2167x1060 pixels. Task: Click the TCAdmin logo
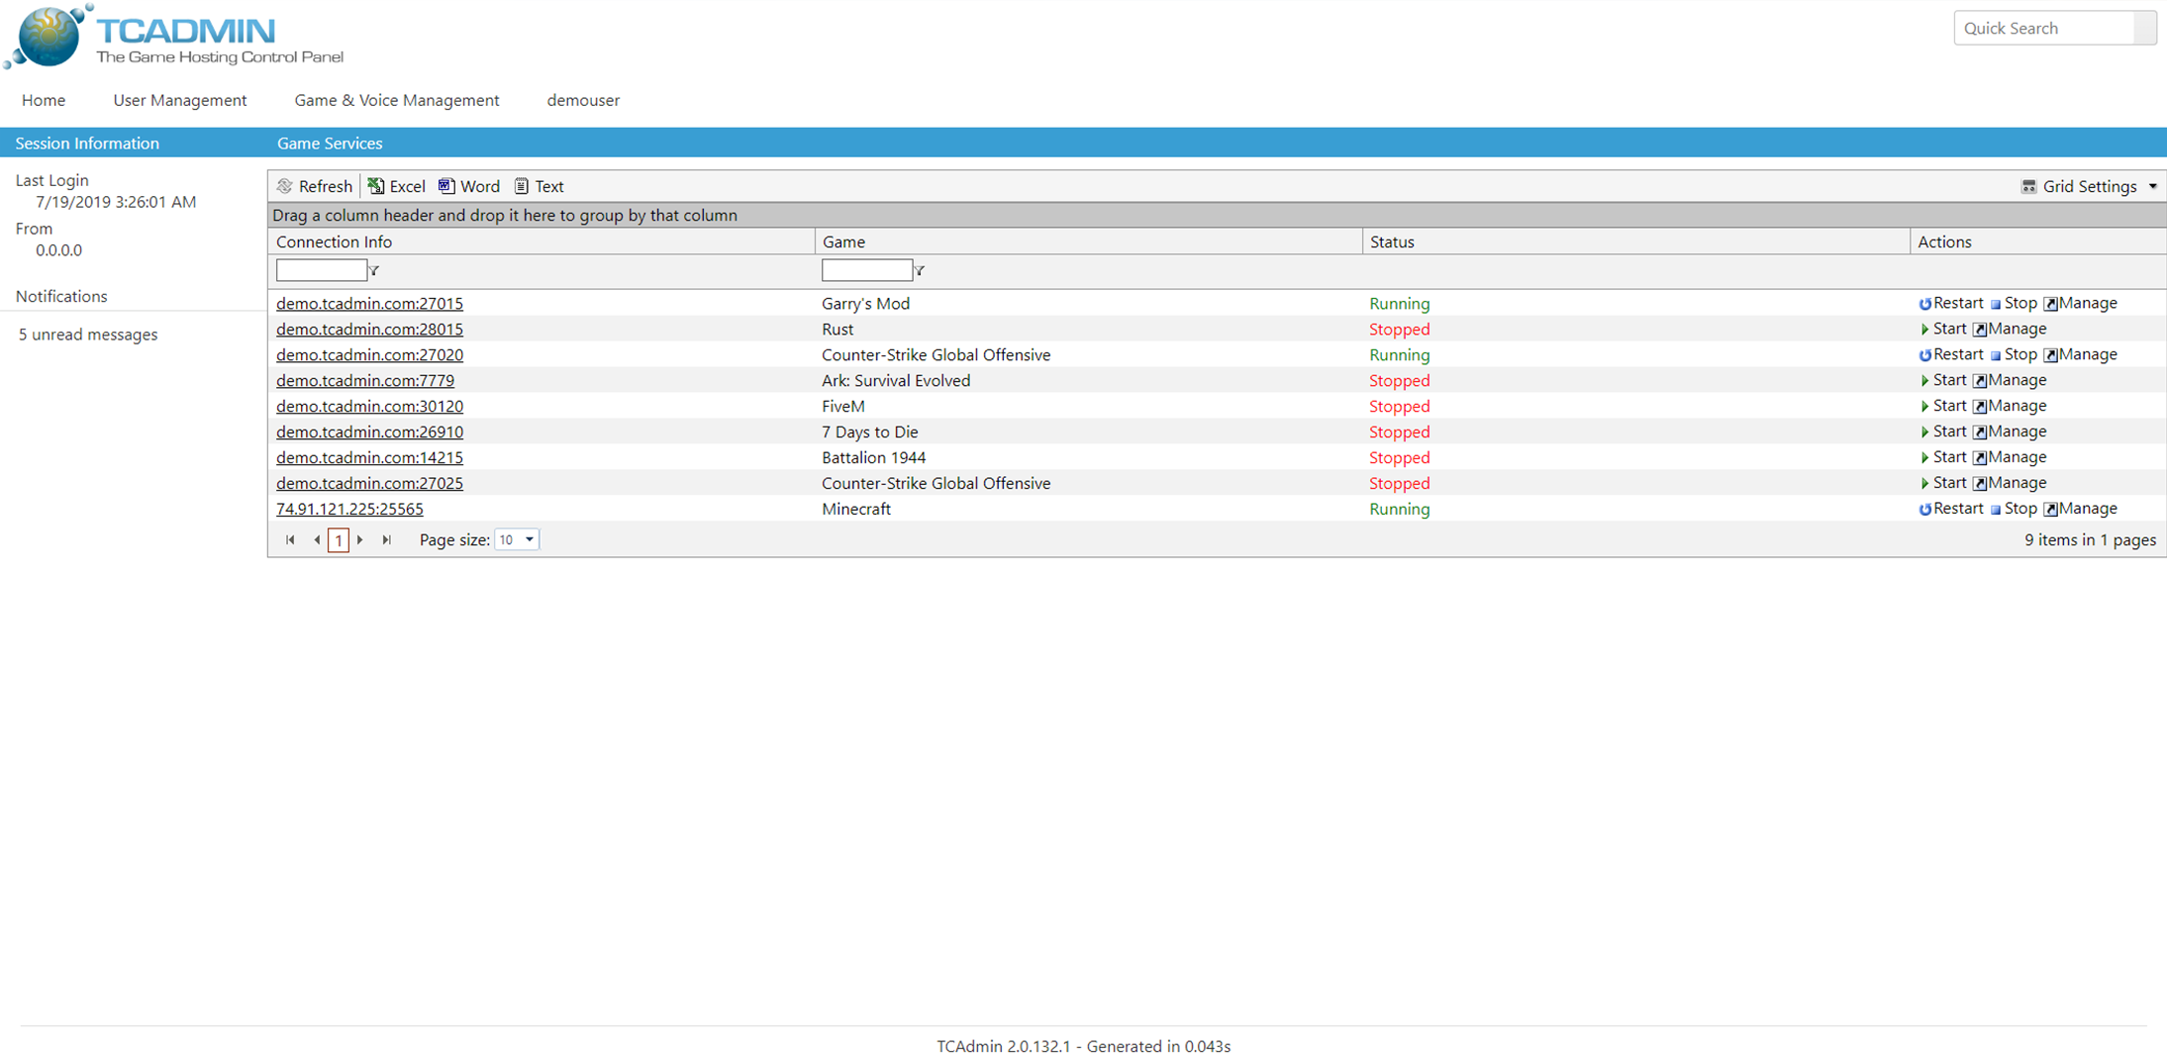[174, 37]
